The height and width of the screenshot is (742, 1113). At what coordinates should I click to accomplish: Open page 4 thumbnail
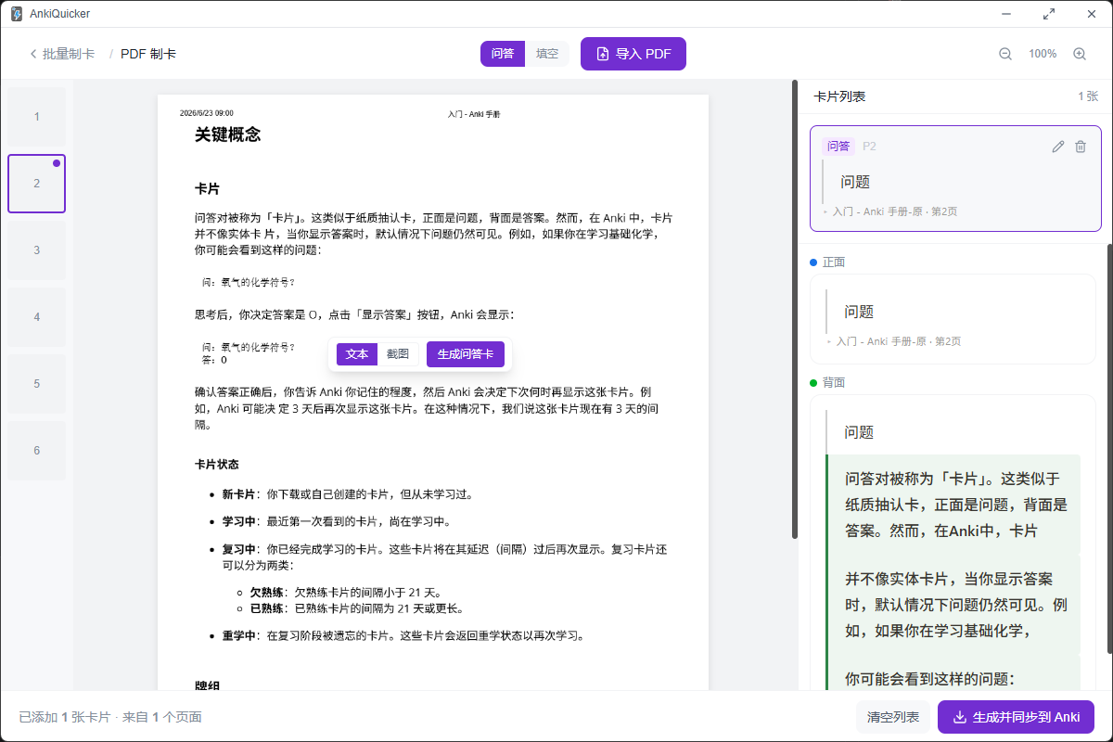pos(37,317)
